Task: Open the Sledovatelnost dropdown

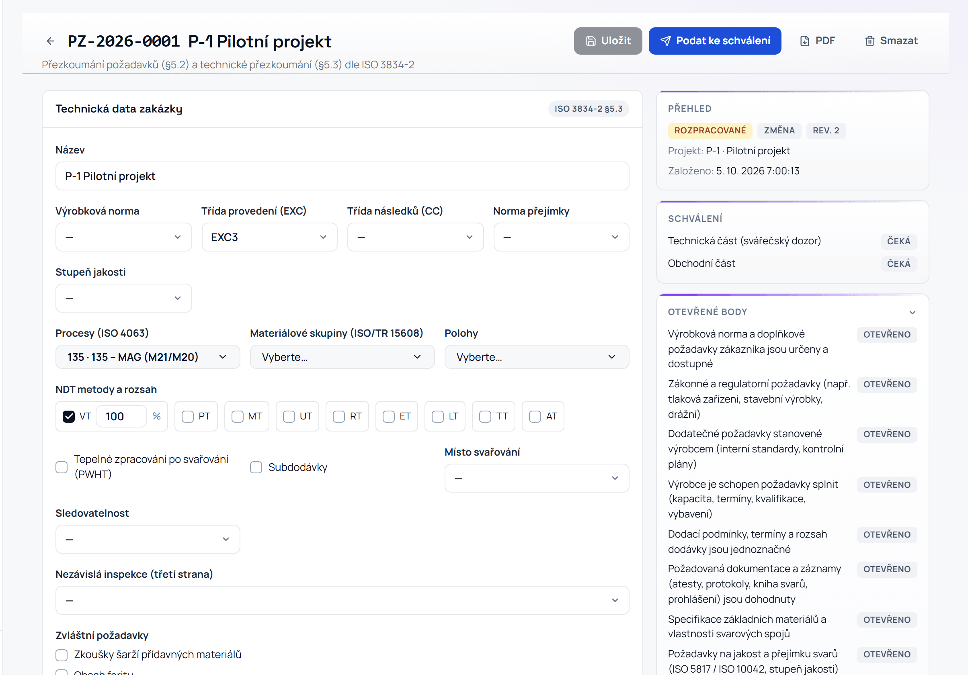Action: click(x=148, y=539)
